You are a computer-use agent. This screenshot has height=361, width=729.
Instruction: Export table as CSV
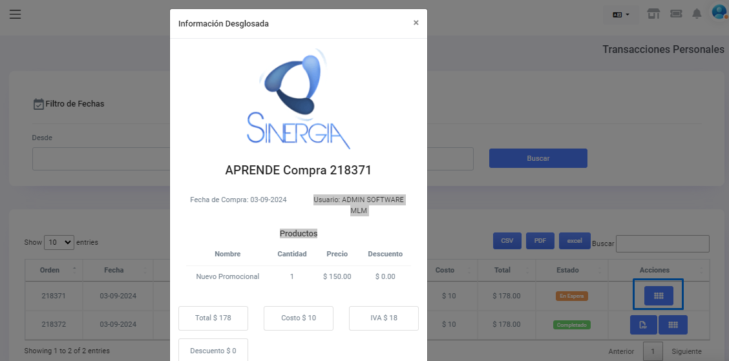pyautogui.click(x=507, y=241)
